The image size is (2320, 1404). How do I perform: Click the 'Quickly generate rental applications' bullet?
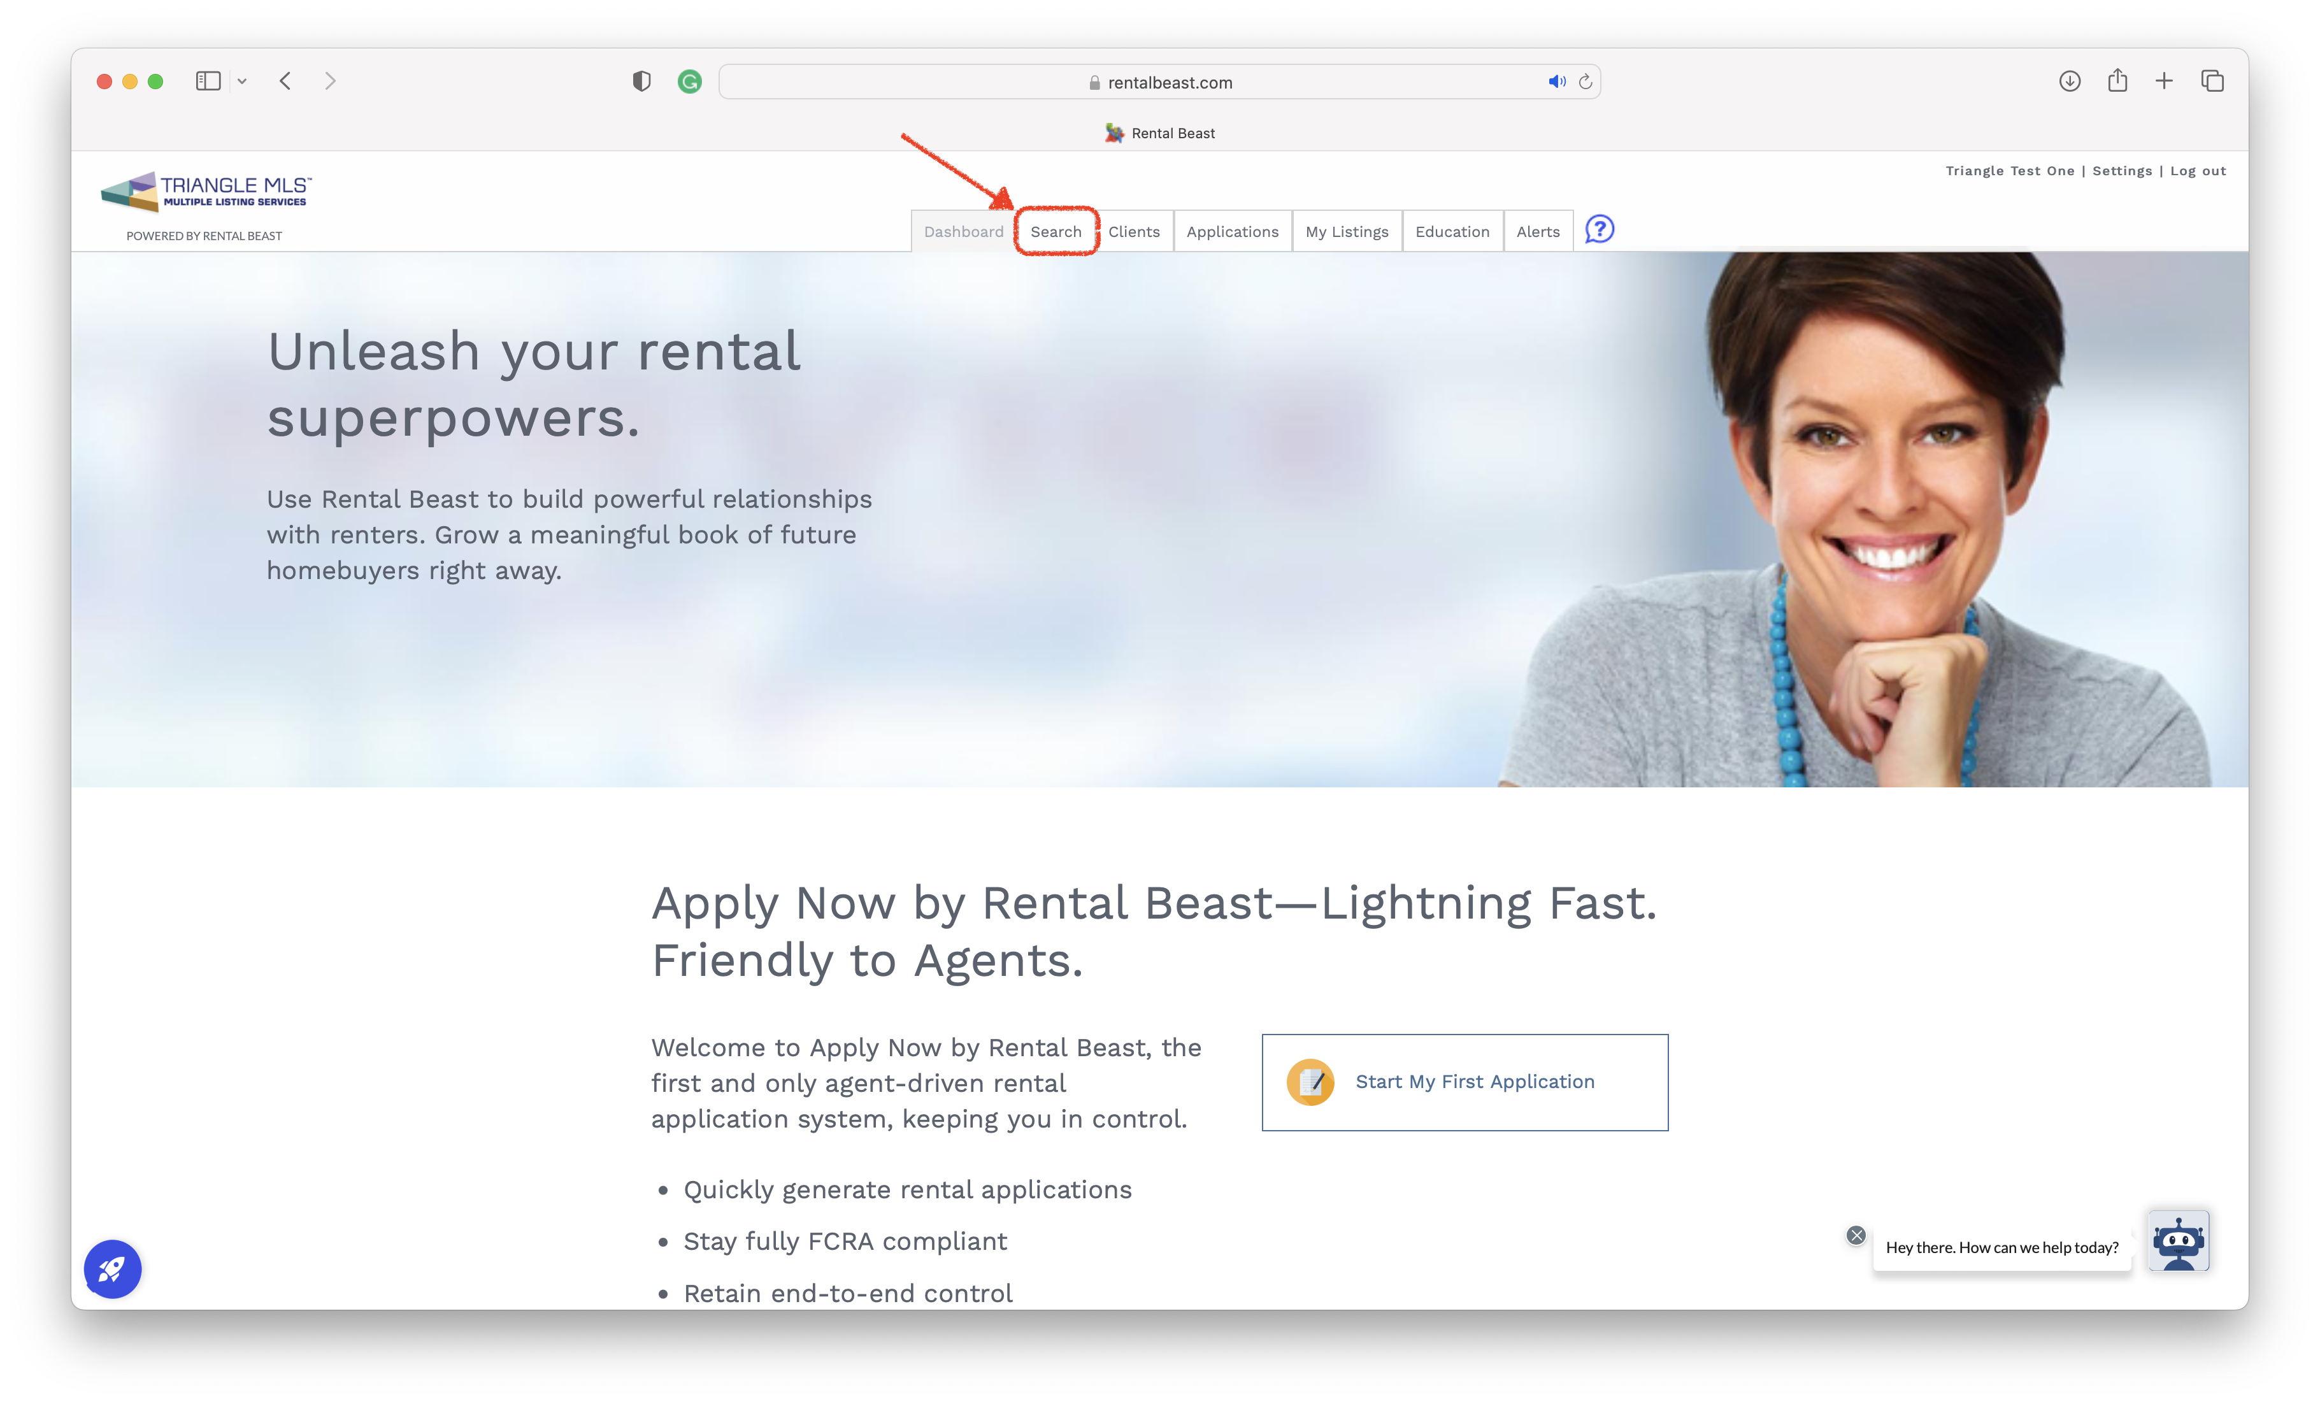pyautogui.click(x=906, y=1189)
